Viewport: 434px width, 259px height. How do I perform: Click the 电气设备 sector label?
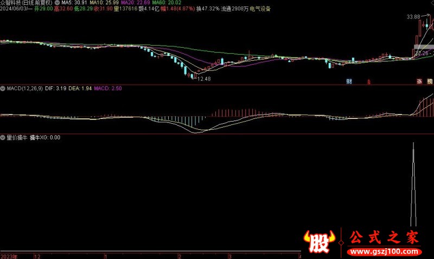click(260, 9)
